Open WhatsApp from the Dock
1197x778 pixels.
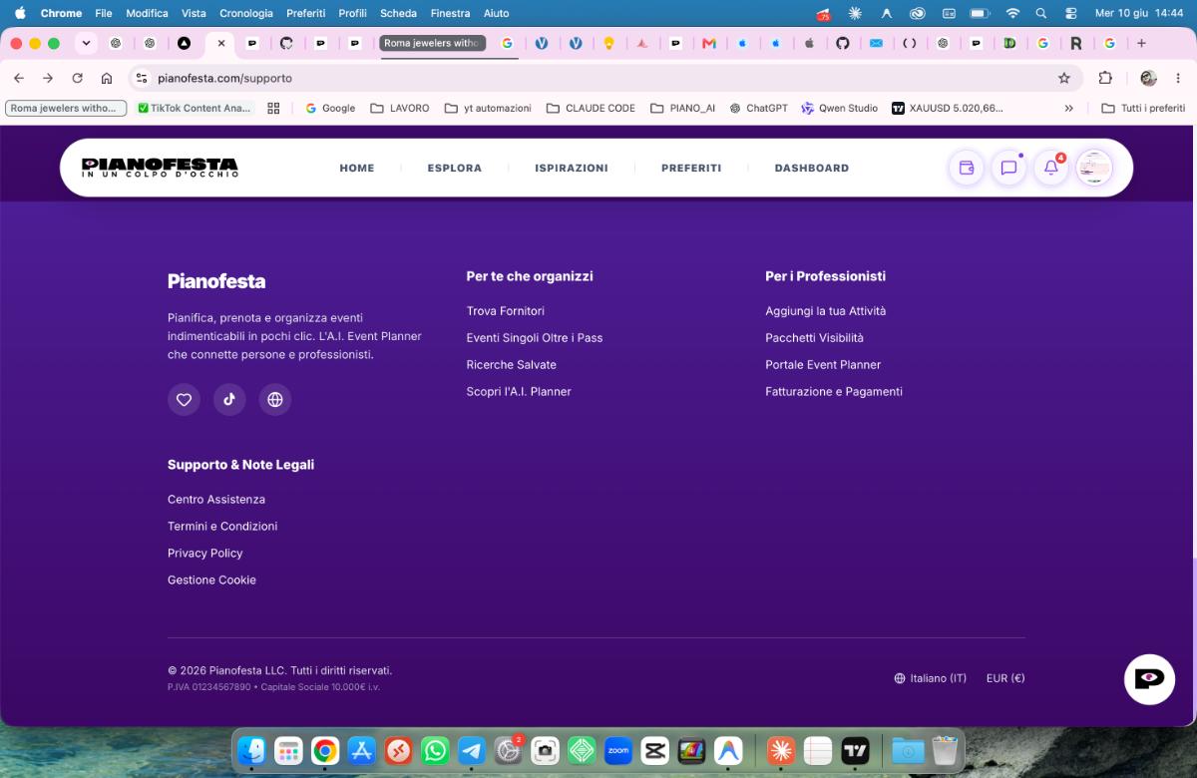coord(435,751)
